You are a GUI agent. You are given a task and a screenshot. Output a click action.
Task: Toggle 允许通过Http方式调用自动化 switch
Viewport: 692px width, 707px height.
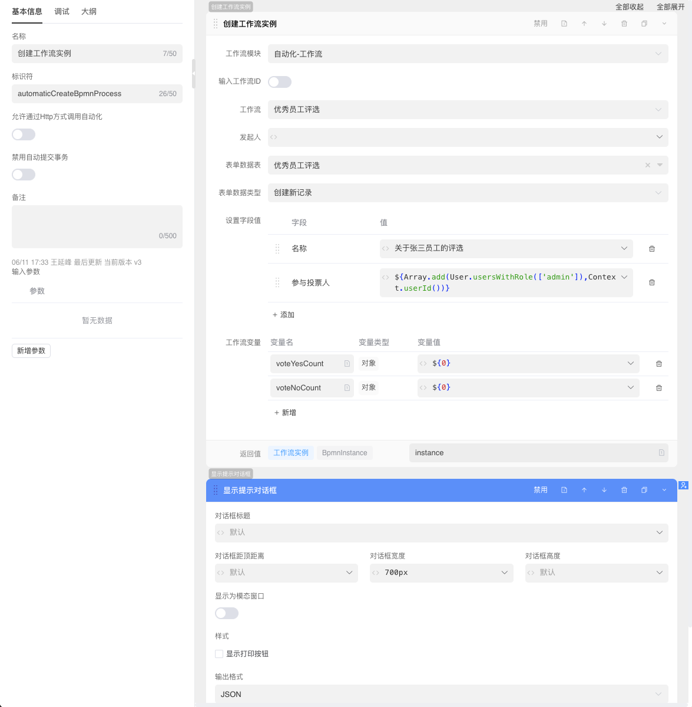[24, 134]
